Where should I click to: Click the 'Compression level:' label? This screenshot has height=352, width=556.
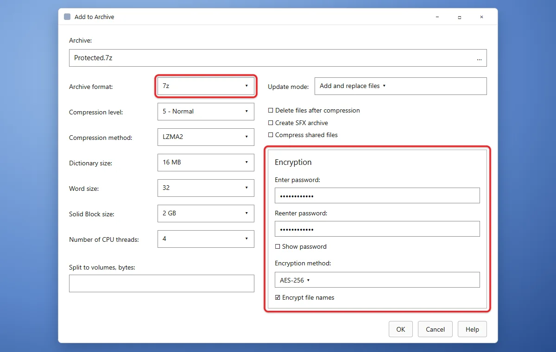pyautogui.click(x=96, y=112)
